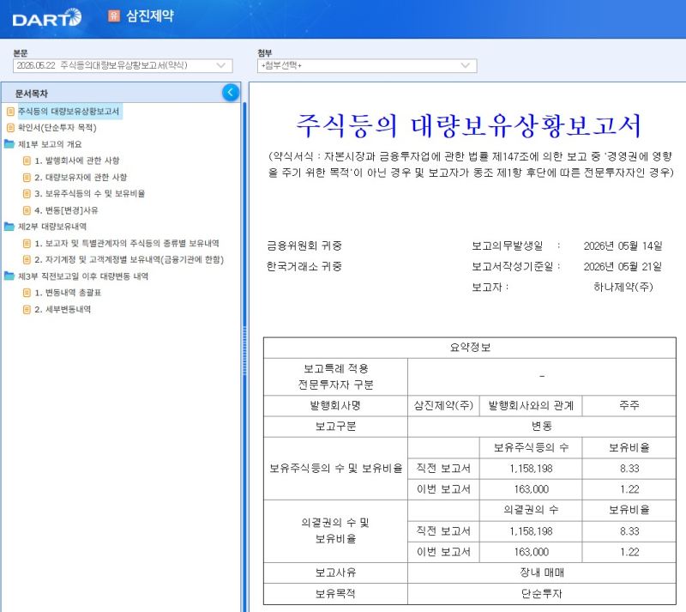The width and height of the screenshot is (686, 612).
Task: Click the 보고특례 적용 전문투자자 구분 cell
Action: 335,377
